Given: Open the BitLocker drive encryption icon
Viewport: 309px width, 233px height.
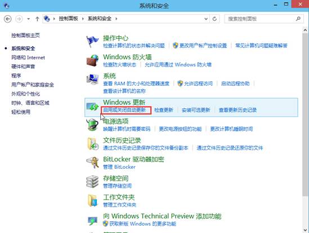Looking at the screenshot, I should (x=93, y=162).
